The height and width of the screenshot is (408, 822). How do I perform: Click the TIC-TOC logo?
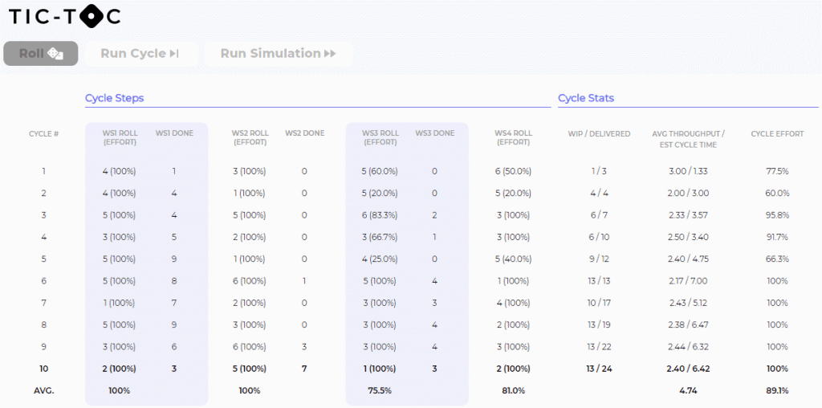(x=64, y=17)
